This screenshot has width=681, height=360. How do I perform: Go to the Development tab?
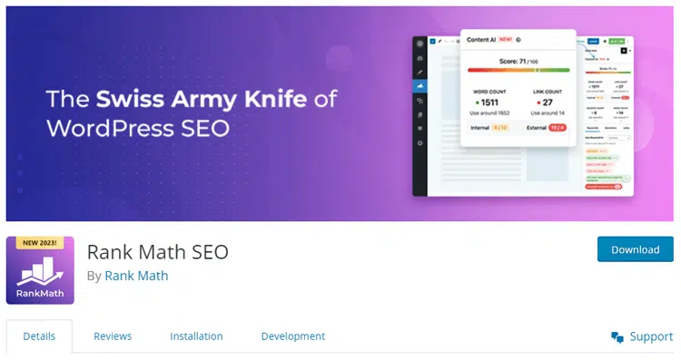click(x=292, y=336)
